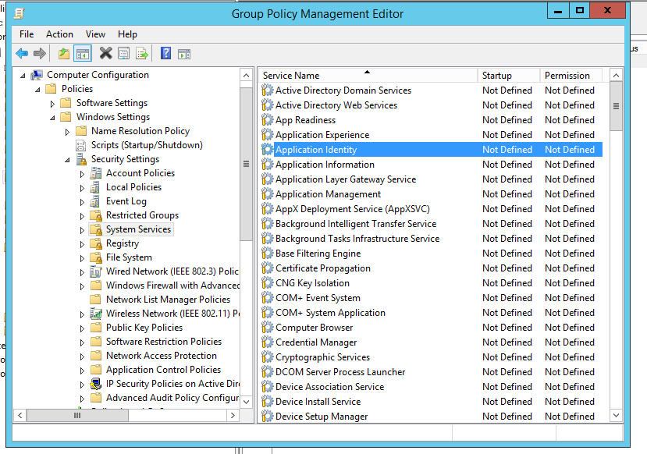647x454 pixels.
Task: Click the Security Settings node icon
Action: pos(81,159)
